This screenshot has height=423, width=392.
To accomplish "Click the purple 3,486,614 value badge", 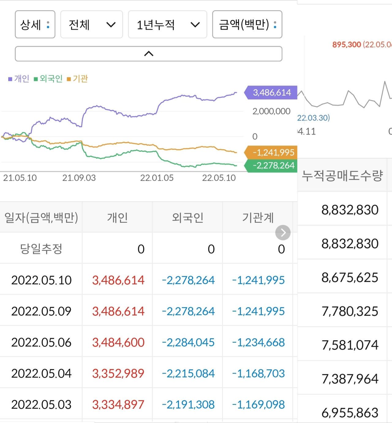I will pos(271,92).
